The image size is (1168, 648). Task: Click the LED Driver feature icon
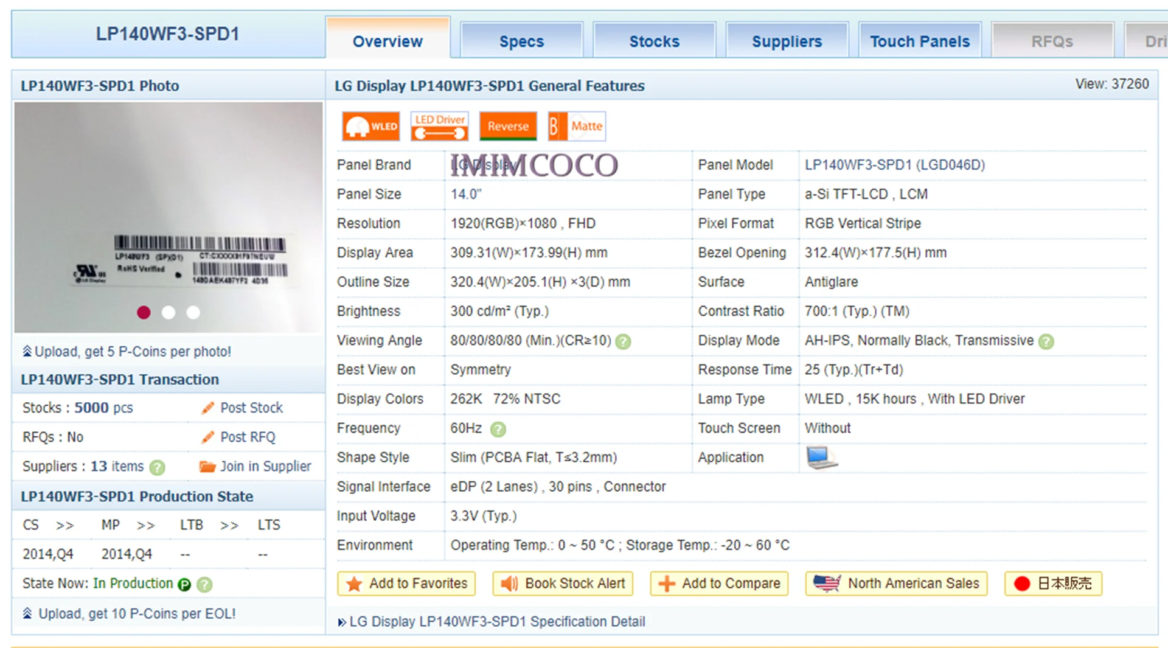(x=439, y=127)
